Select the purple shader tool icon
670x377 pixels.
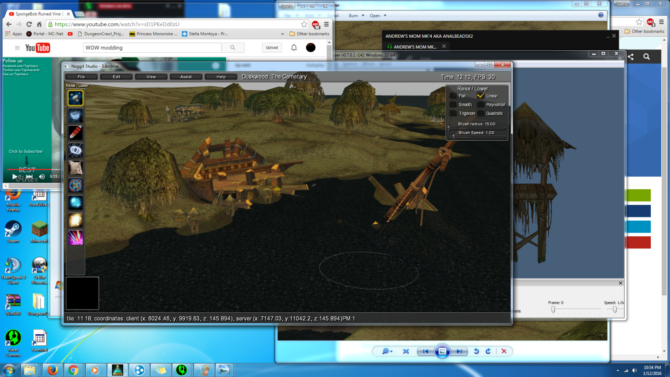[75, 238]
